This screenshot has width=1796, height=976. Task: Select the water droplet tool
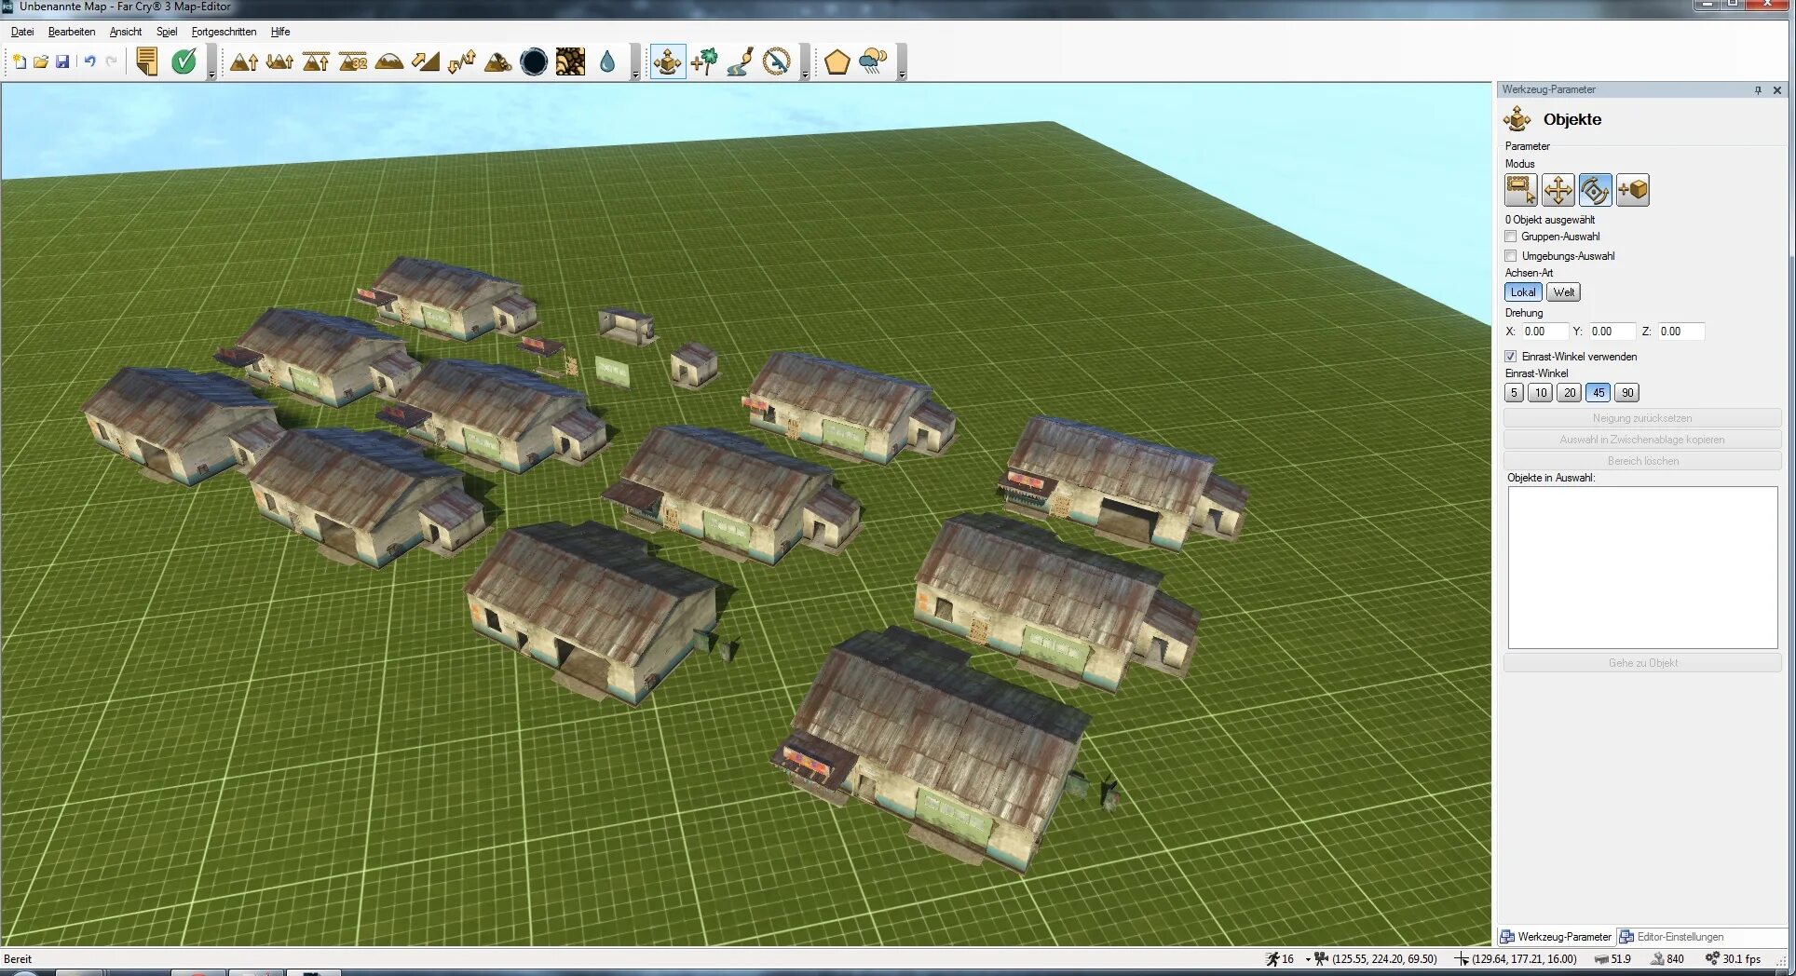tap(607, 61)
